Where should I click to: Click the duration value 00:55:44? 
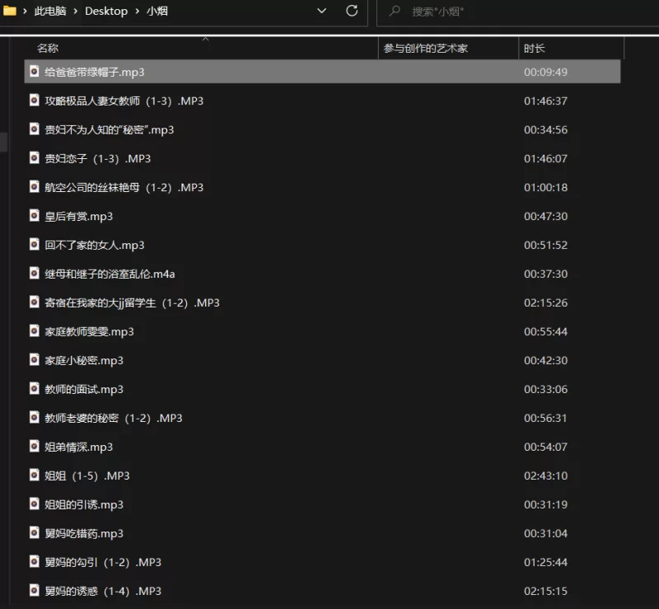[x=545, y=331]
